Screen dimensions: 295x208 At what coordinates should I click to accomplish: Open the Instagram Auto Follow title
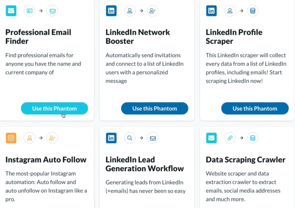click(46, 160)
